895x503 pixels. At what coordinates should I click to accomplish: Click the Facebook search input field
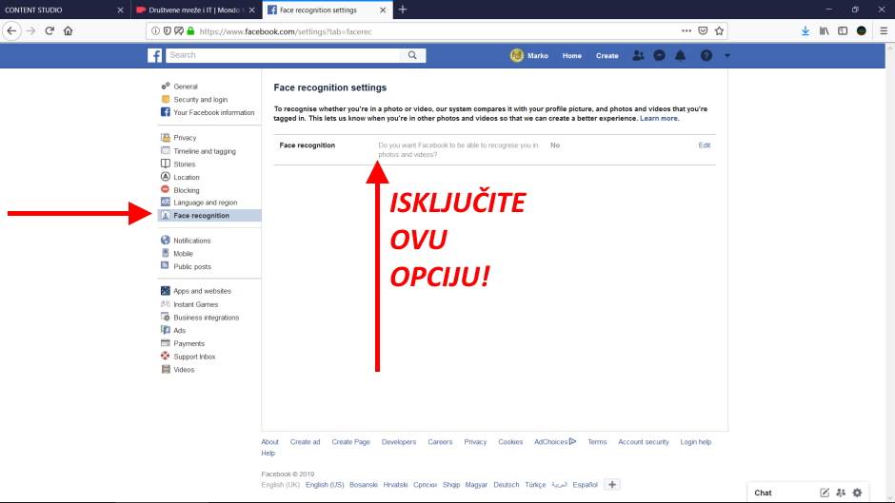click(x=284, y=55)
